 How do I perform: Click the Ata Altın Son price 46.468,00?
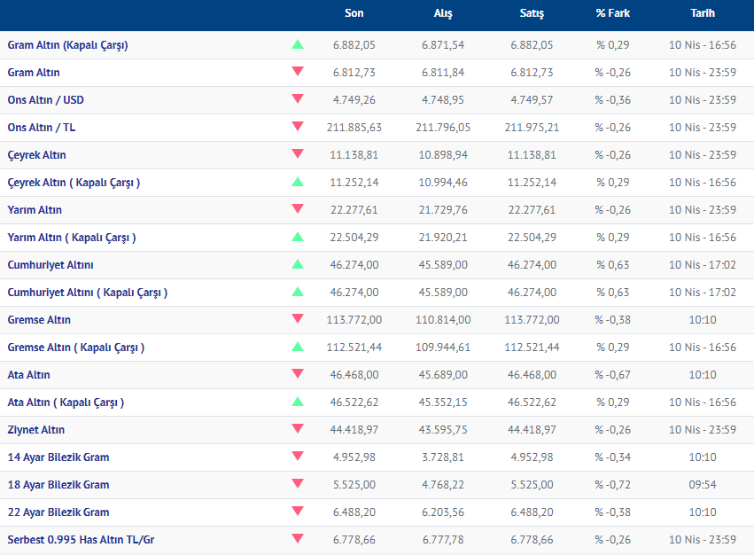pyautogui.click(x=354, y=375)
